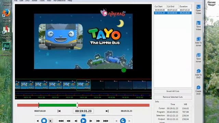Click the selection start time 00:07:10.10
The height and width of the screenshot is (123, 219).
40,111
